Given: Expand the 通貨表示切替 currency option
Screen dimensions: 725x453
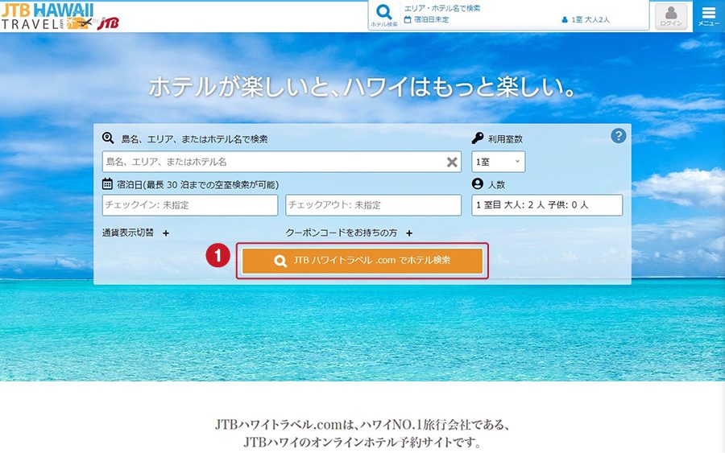Looking at the screenshot, I should 135,233.
